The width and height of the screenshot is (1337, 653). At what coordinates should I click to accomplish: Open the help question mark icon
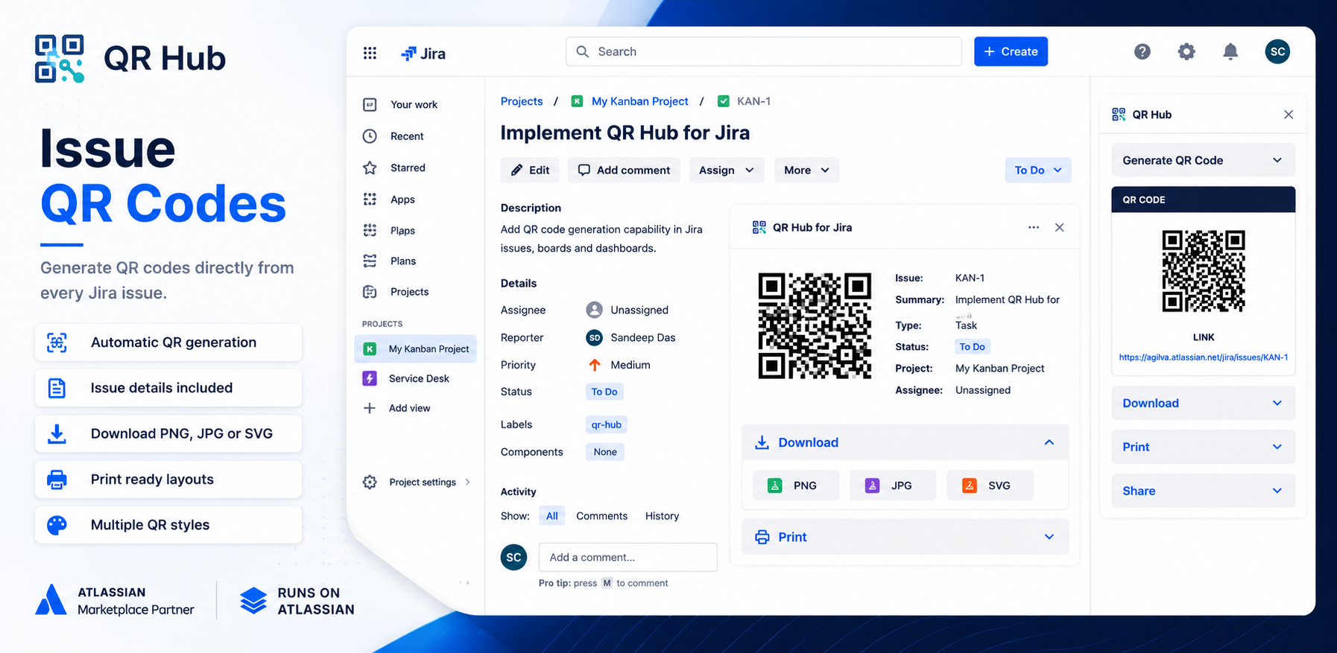click(1142, 51)
